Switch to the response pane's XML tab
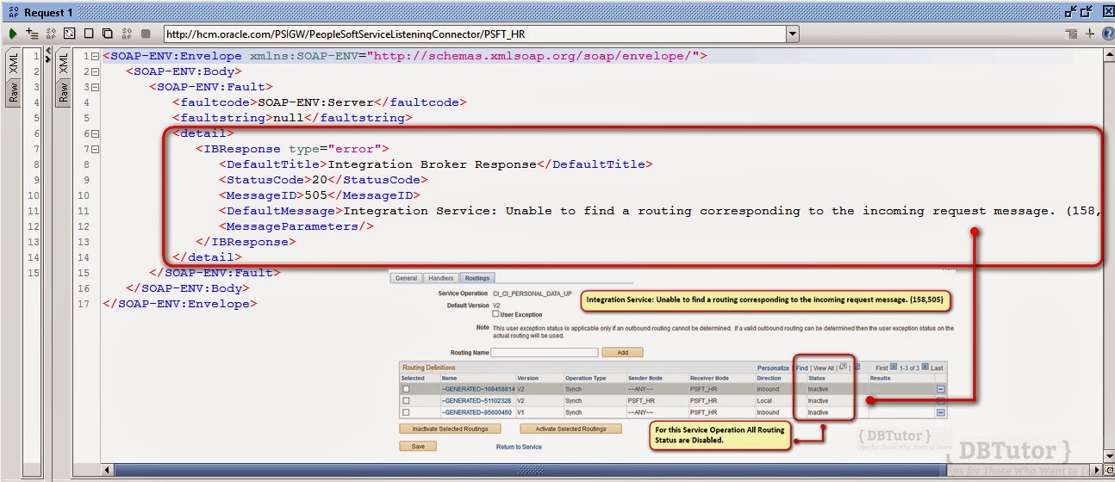This screenshot has width=1115, height=482. [63, 64]
